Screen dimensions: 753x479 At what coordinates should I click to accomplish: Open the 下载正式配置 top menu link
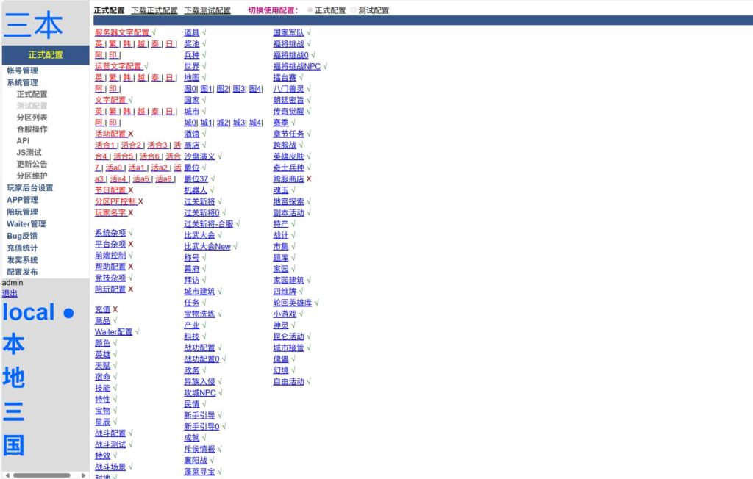(154, 11)
